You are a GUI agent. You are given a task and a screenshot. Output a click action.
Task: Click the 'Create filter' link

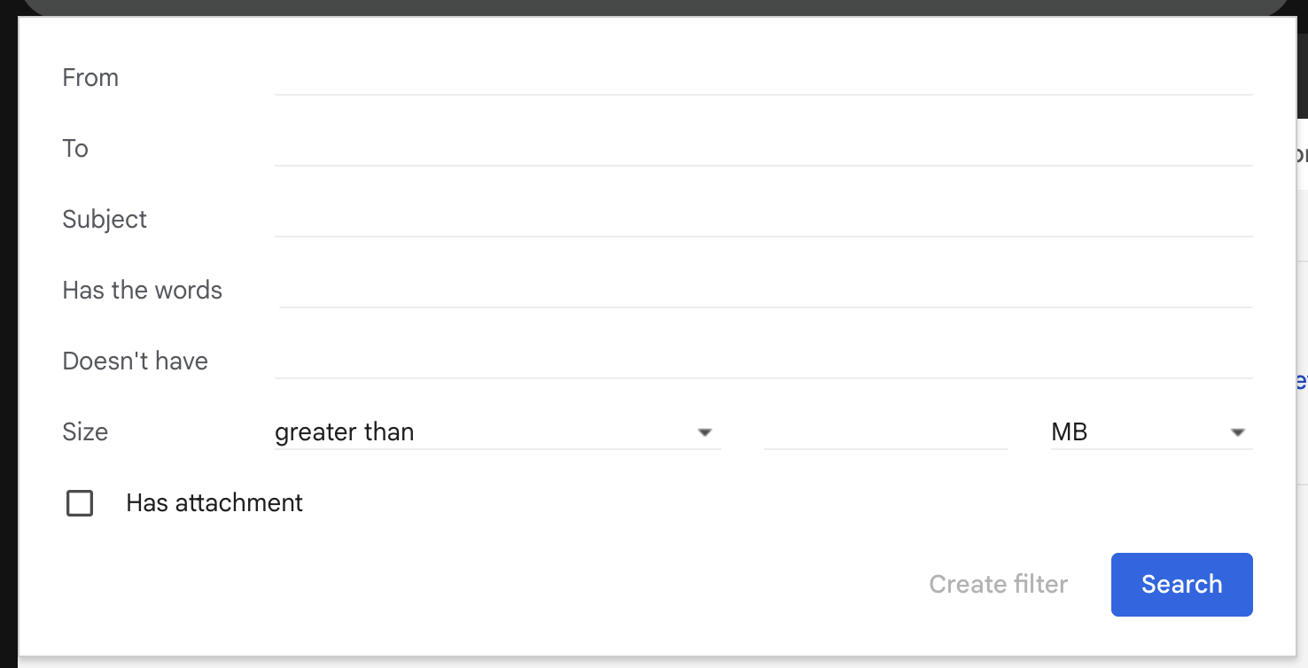point(998,585)
